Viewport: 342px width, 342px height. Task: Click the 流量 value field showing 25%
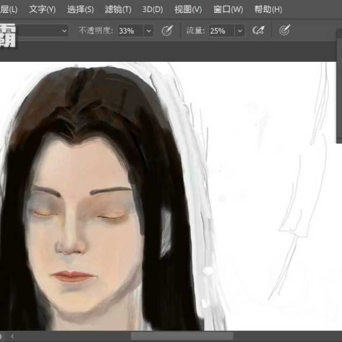click(222, 31)
